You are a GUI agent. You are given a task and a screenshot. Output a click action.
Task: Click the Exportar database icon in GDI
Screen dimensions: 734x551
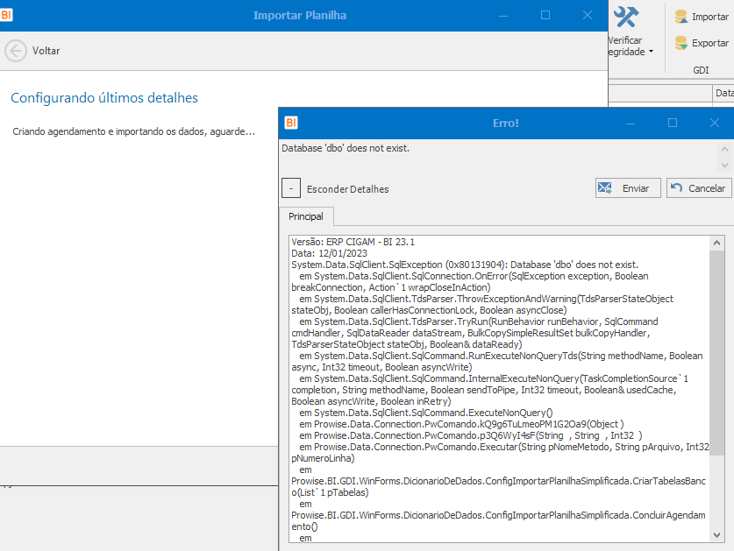tap(681, 43)
